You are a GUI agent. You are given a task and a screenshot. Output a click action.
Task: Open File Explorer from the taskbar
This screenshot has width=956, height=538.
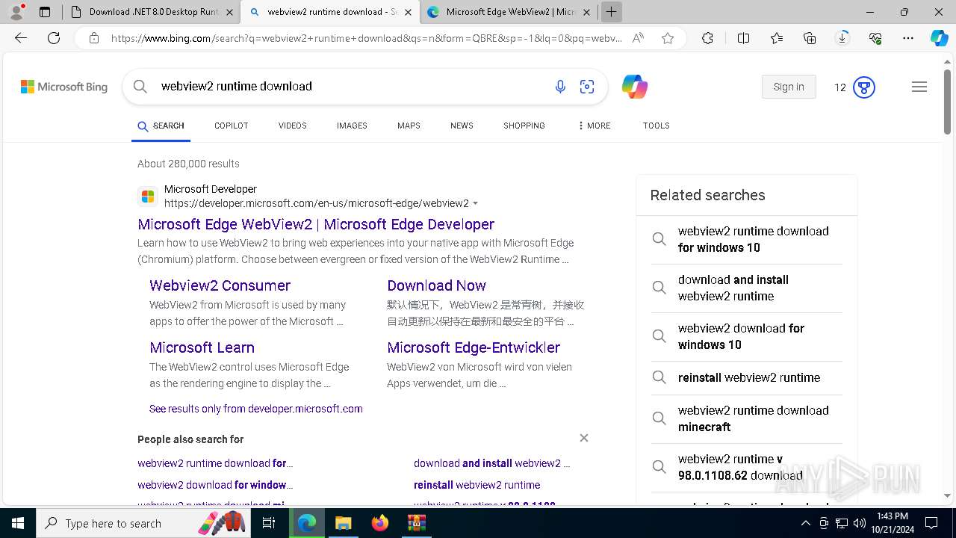coord(343,523)
